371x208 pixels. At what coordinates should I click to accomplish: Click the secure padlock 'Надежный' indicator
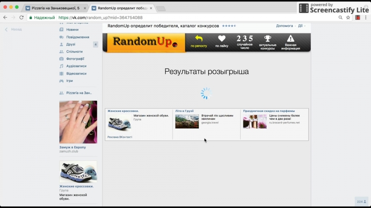click(x=42, y=18)
